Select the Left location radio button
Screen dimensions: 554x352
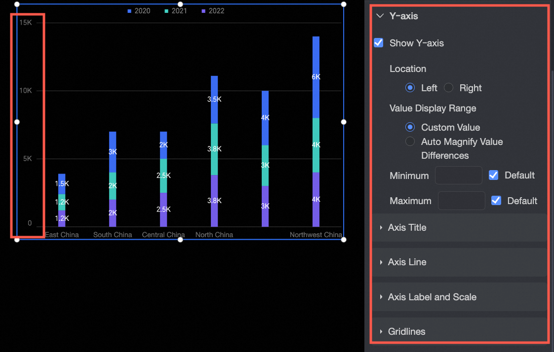(410, 88)
